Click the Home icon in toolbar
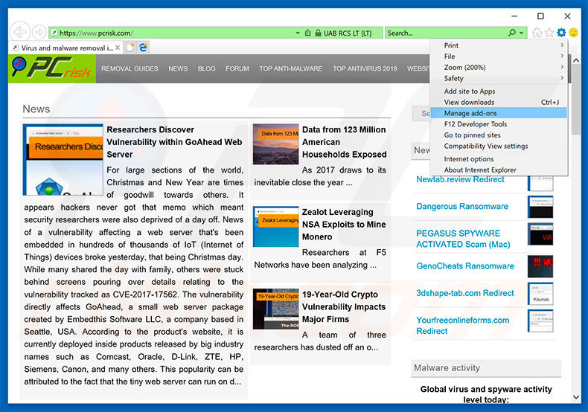 click(537, 33)
